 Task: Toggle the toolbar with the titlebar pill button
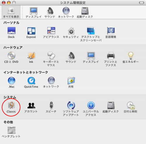click(141, 3)
